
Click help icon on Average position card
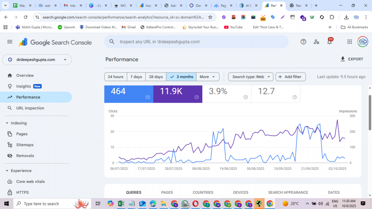tap(295, 97)
